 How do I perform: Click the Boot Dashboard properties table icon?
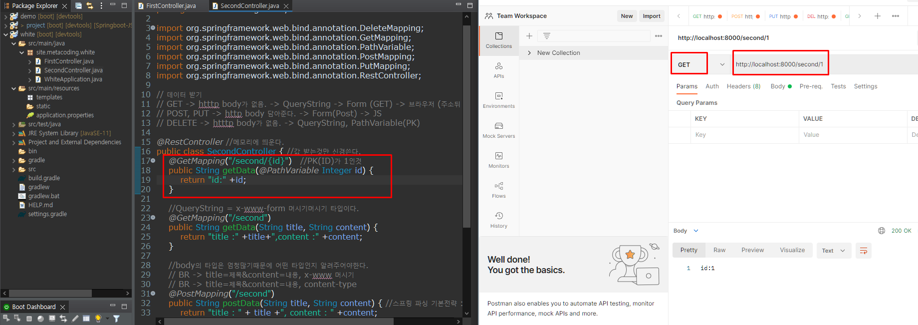click(86, 318)
